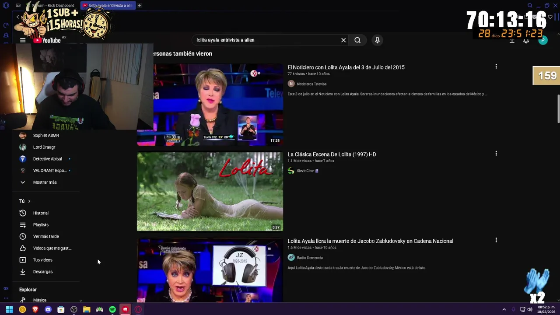
Task: Open the SlevinCine channel avatar
Action: click(x=291, y=171)
